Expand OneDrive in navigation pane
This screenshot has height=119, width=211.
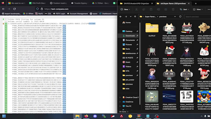(120, 102)
